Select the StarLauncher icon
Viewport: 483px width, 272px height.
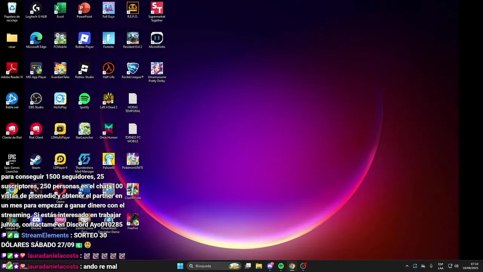tap(85, 131)
